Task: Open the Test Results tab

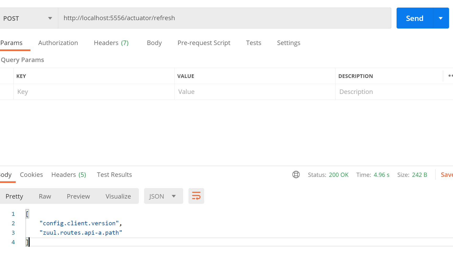Action: tap(114, 175)
